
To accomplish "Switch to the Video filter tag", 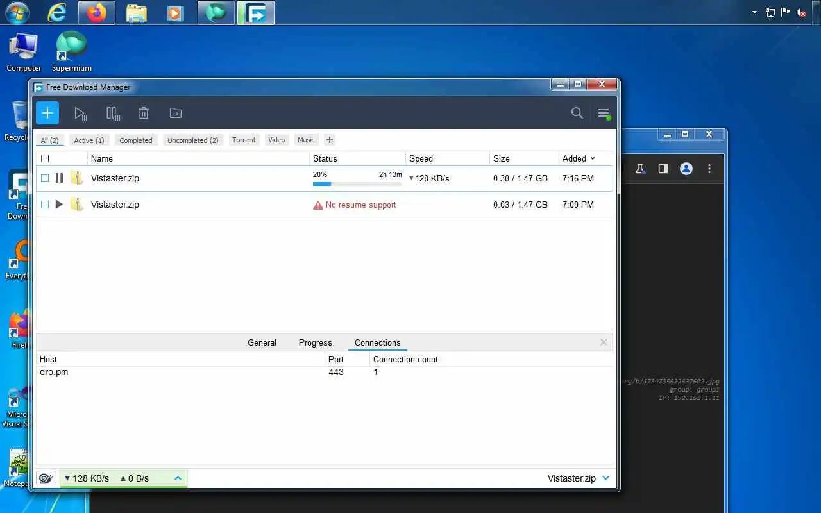I will [x=276, y=140].
